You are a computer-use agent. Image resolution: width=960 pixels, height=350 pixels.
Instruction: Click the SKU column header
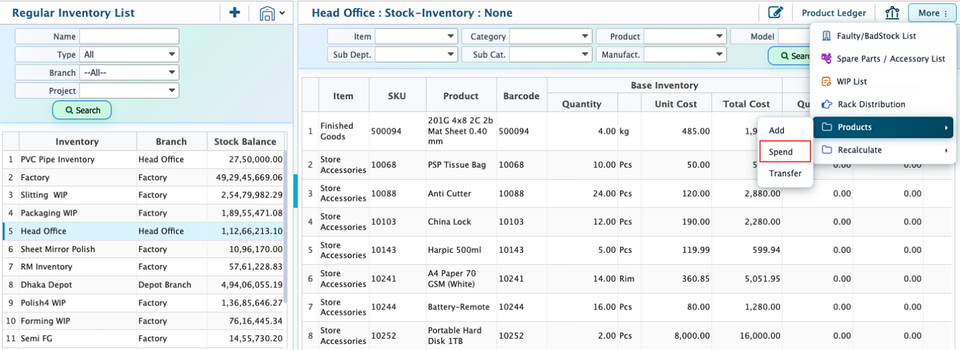397,96
